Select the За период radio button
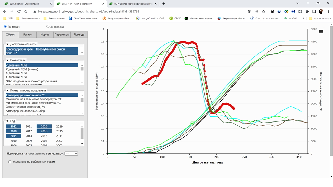Screen dimensions: 333x187 pos(48,26)
